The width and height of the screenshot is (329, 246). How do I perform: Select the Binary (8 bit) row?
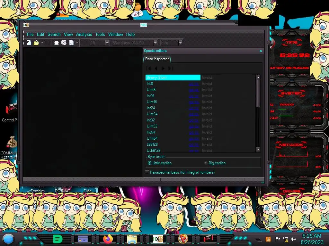point(200,78)
